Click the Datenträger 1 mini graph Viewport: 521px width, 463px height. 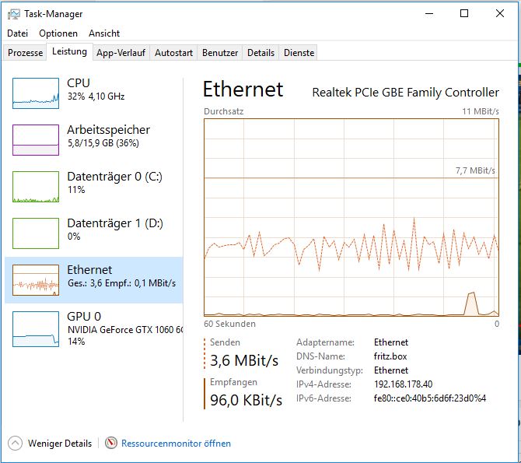pyautogui.click(x=36, y=233)
